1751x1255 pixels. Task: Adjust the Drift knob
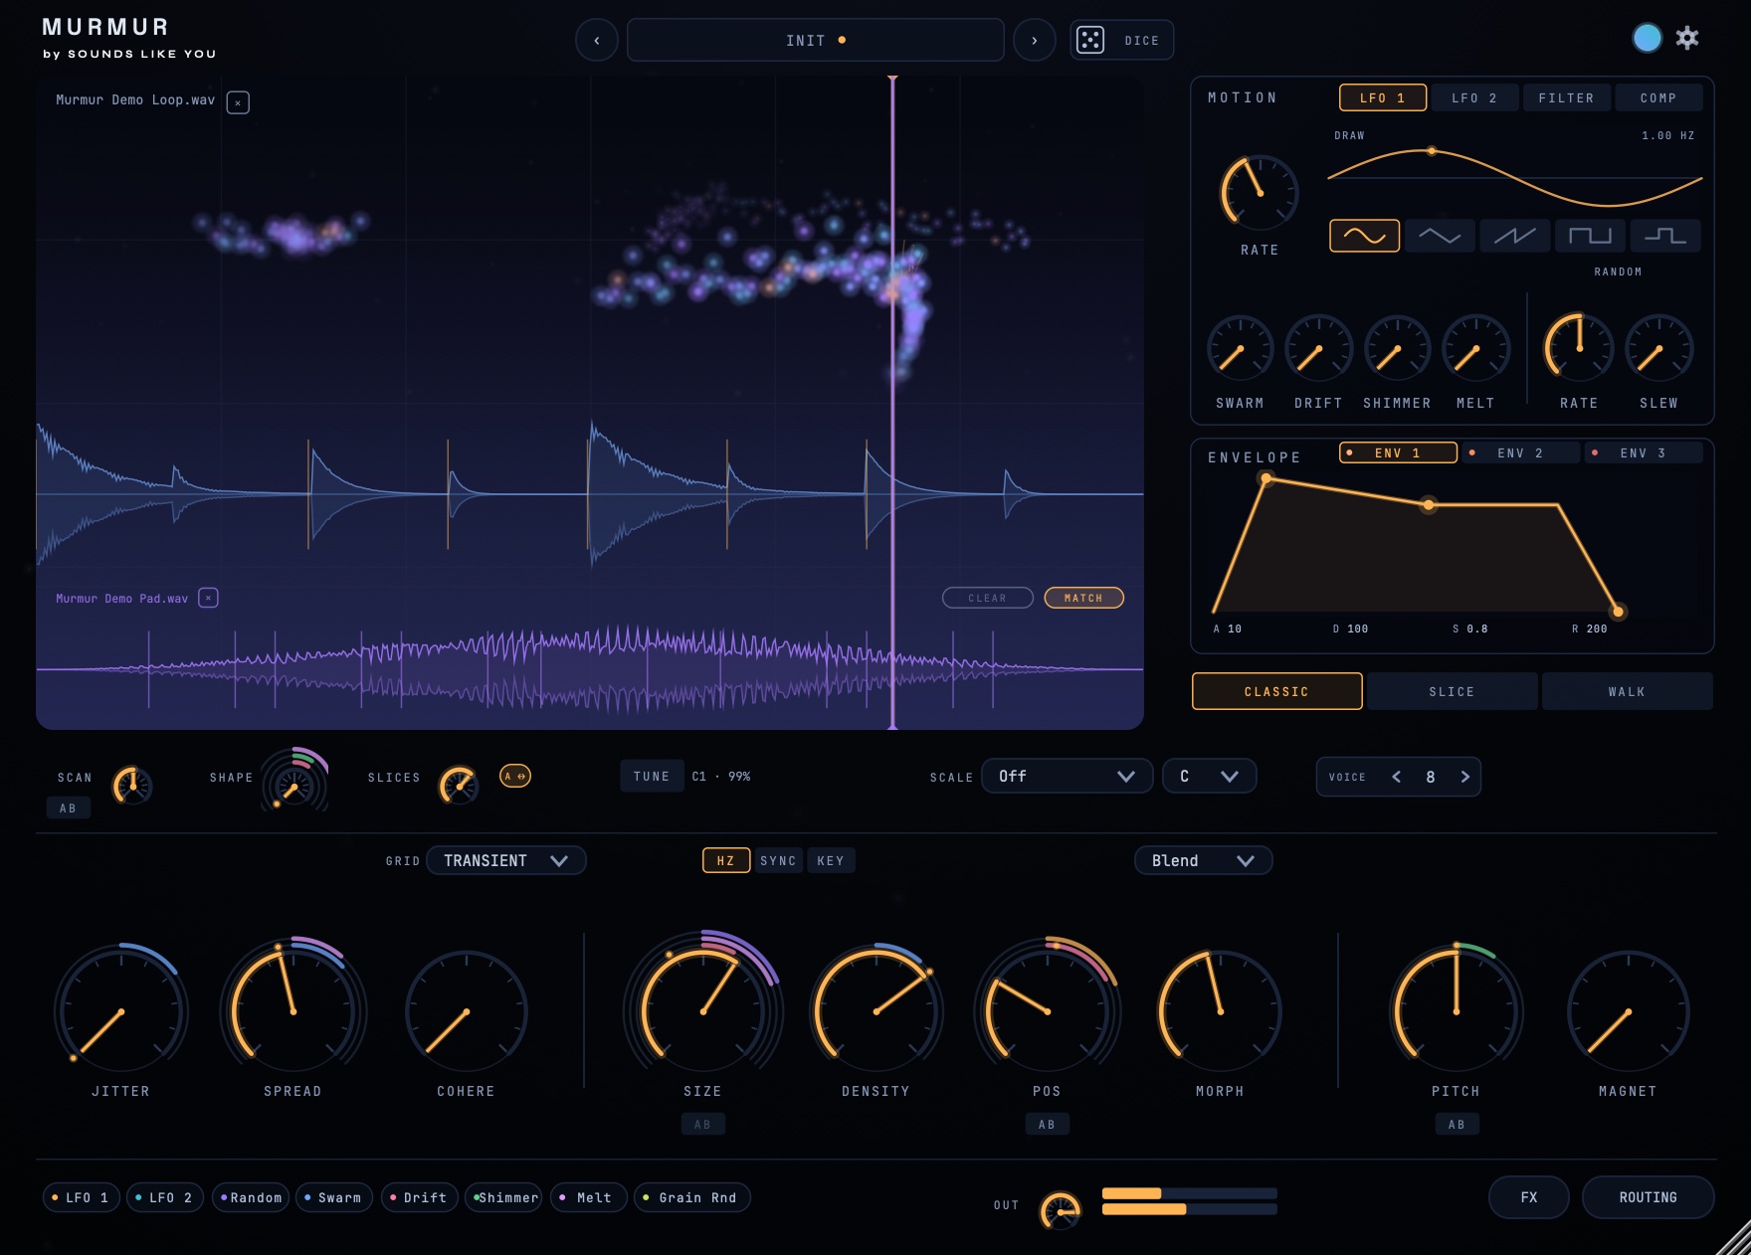1318,348
